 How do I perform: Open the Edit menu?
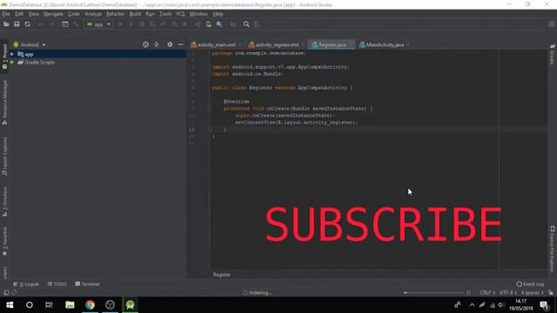19,14
